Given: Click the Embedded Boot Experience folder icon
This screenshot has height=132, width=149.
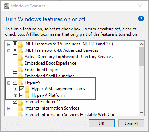Looking at the screenshot, I should click(x=20, y=63).
